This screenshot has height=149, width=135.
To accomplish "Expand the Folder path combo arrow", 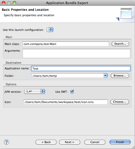I will click(x=105, y=76).
